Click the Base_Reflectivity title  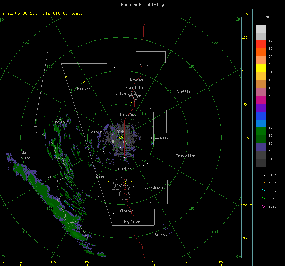click(142, 5)
